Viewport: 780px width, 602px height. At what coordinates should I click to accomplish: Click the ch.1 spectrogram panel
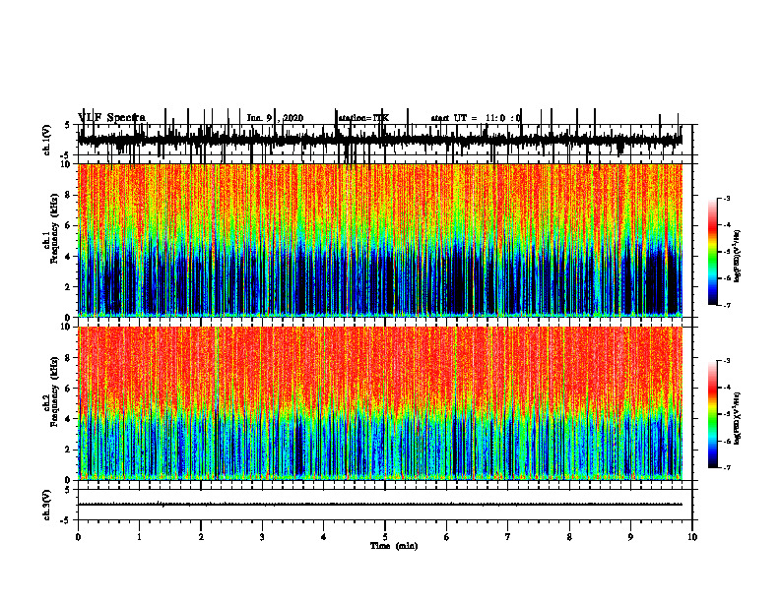coord(380,240)
